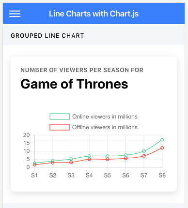188x208 pixels.
Task: Select the green S8 online data point
Action: pos(162,140)
